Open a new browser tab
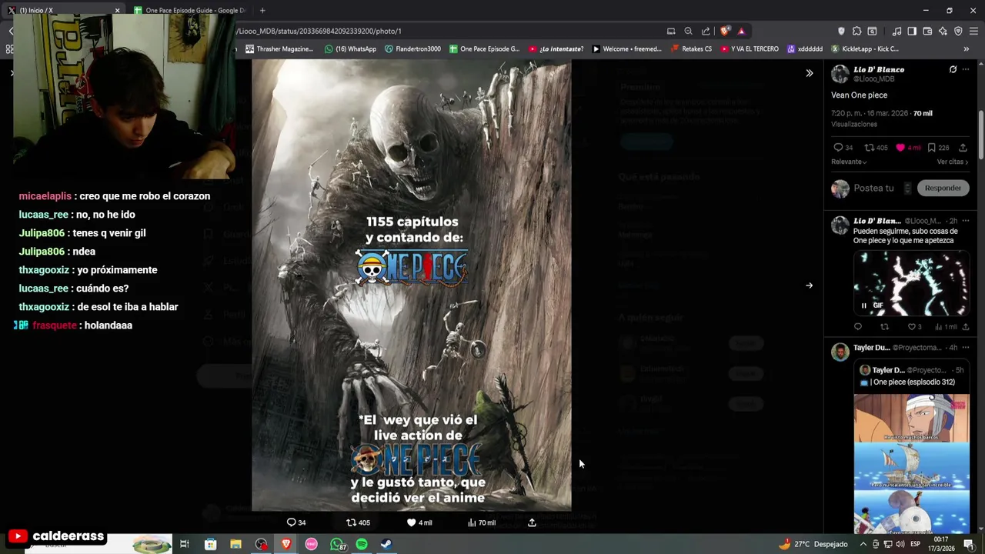The width and height of the screenshot is (985, 554). pyautogui.click(x=262, y=10)
